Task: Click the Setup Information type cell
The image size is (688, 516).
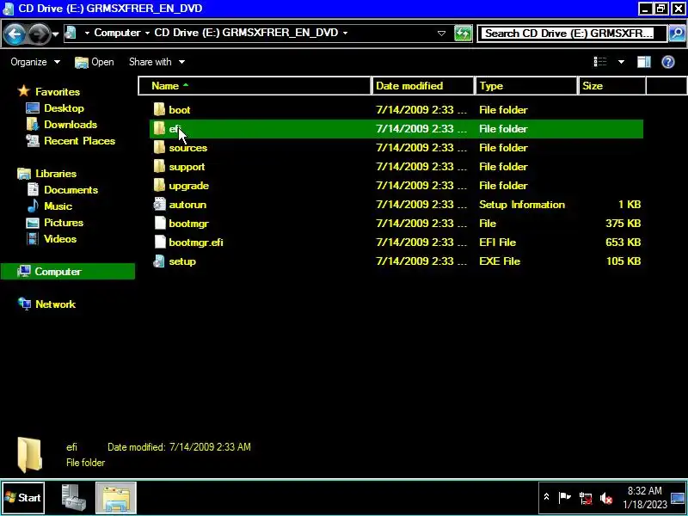Action: click(522, 205)
